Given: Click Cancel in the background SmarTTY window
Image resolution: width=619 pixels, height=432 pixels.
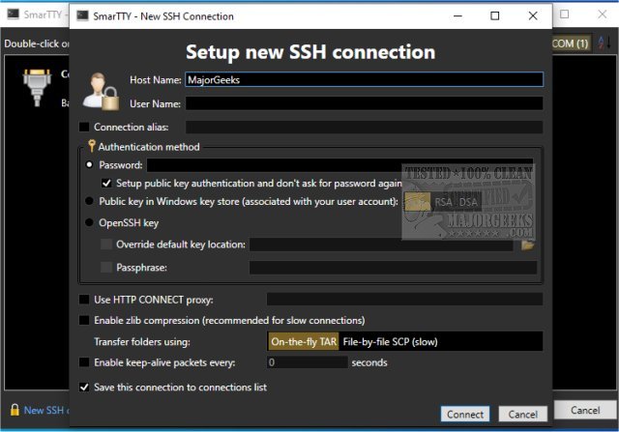Looking at the screenshot, I should tap(585, 411).
